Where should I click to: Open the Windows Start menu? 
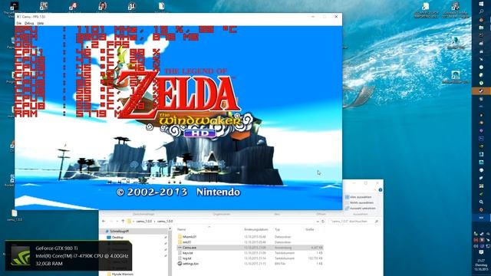pos(481,4)
